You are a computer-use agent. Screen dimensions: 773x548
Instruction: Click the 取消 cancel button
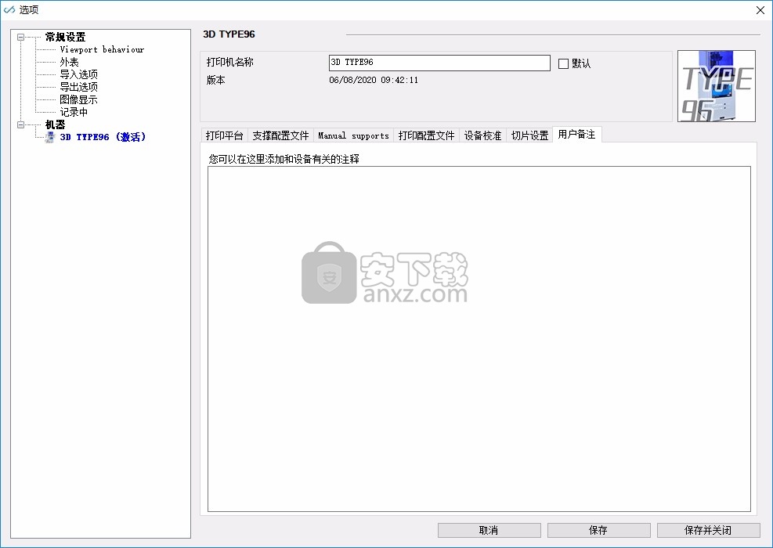pyautogui.click(x=489, y=530)
